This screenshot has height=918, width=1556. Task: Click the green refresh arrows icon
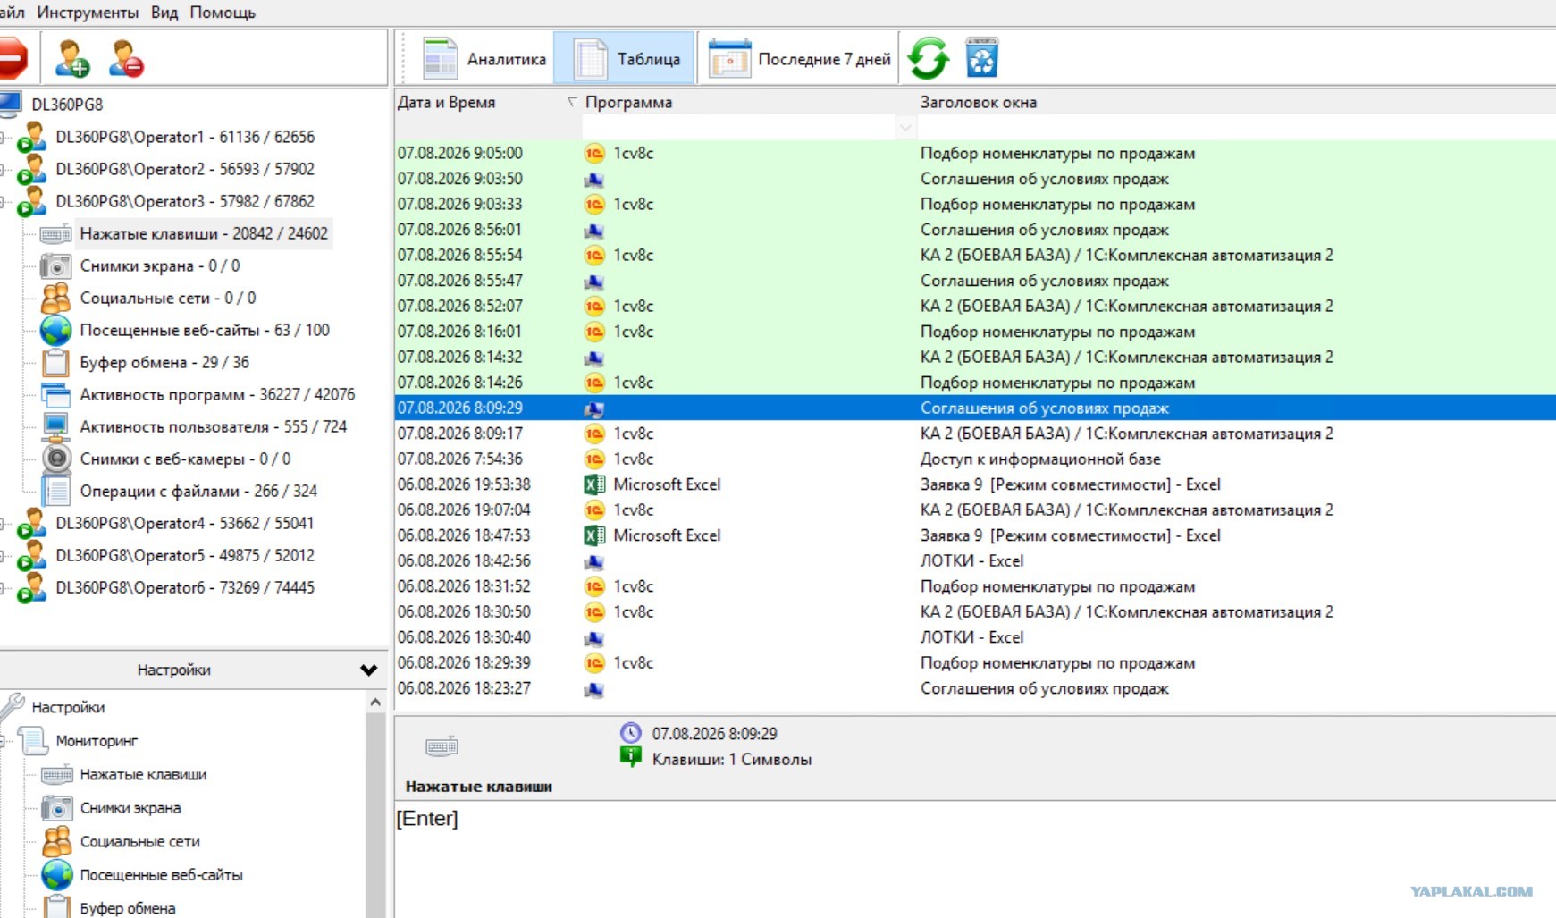(928, 59)
